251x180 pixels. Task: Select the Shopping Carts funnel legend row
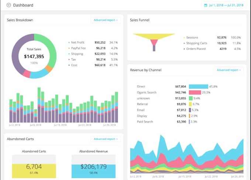(x=212, y=43)
